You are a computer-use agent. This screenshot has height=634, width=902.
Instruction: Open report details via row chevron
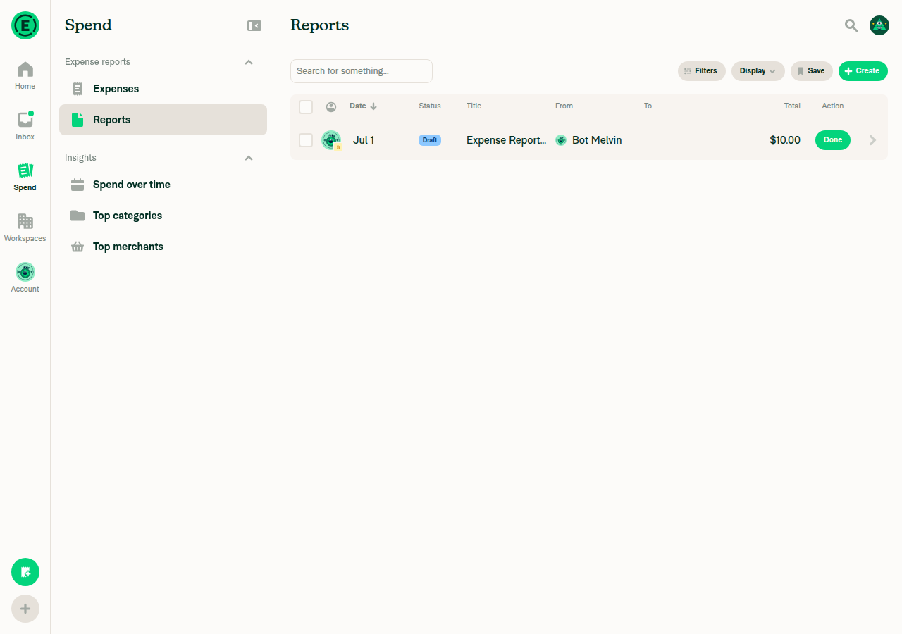point(872,140)
